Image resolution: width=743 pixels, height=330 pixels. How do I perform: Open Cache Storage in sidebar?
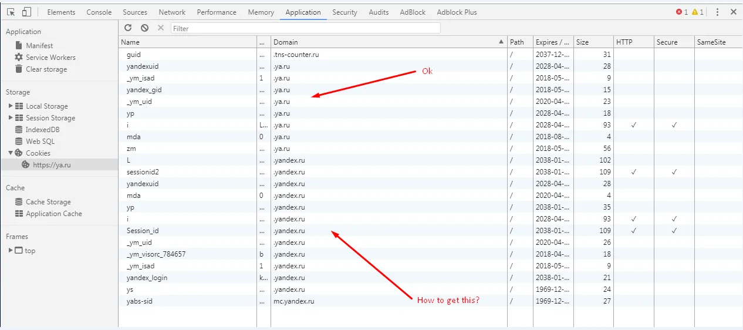[48, 201]
